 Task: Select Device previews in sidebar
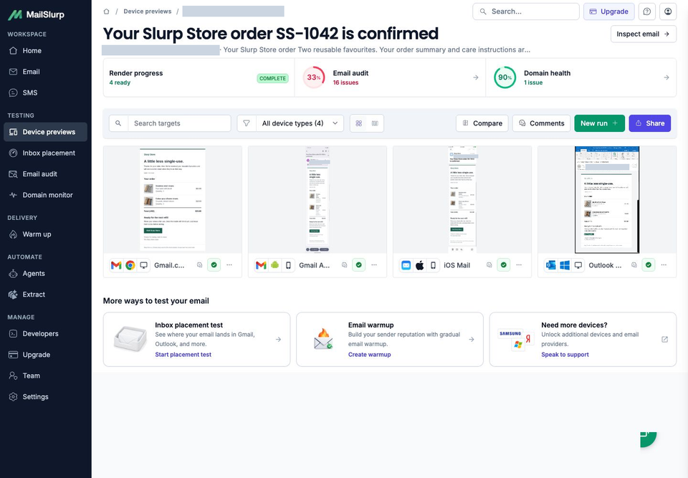click(x=46, y=132)
